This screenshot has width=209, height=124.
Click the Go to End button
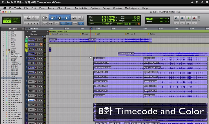click(194, 24)
